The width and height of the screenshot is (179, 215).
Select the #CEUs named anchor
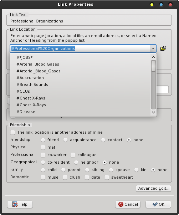pyautogui.click(x=23, y=91)
